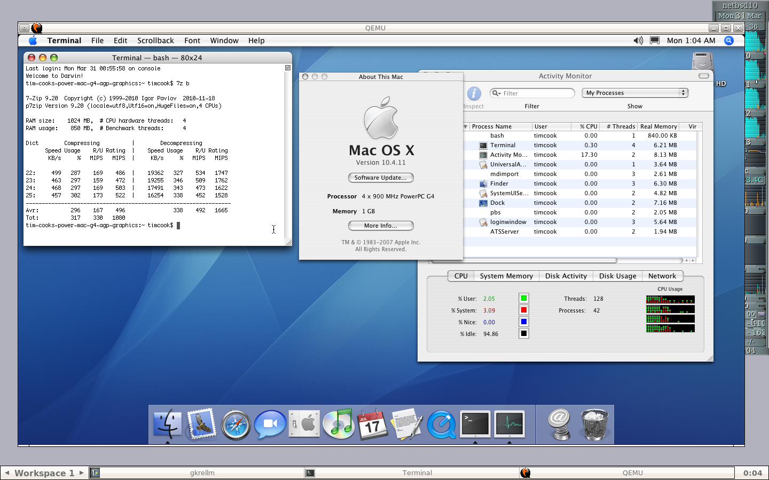Click the Mail stamp icon in Dock
769x480 pixels.
point(201,425)
